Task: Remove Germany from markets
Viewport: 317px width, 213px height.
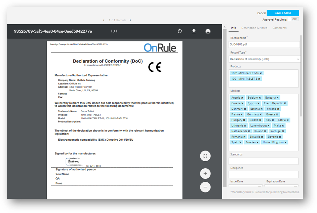Action: pyautogui.click(x=261, y=114)
